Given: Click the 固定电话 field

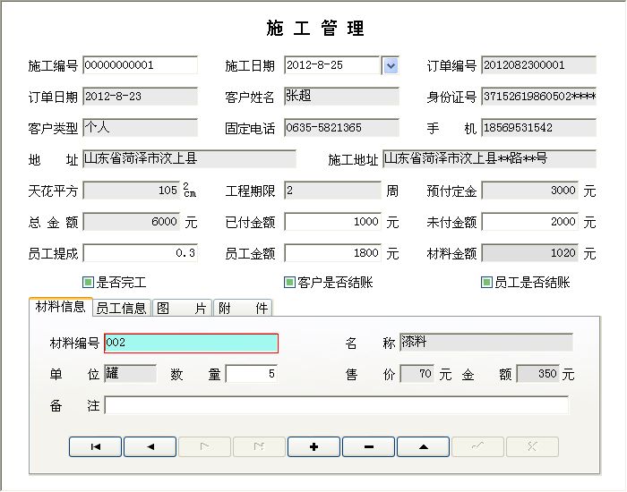Looking at the screenshot, I should pos(341,127).
